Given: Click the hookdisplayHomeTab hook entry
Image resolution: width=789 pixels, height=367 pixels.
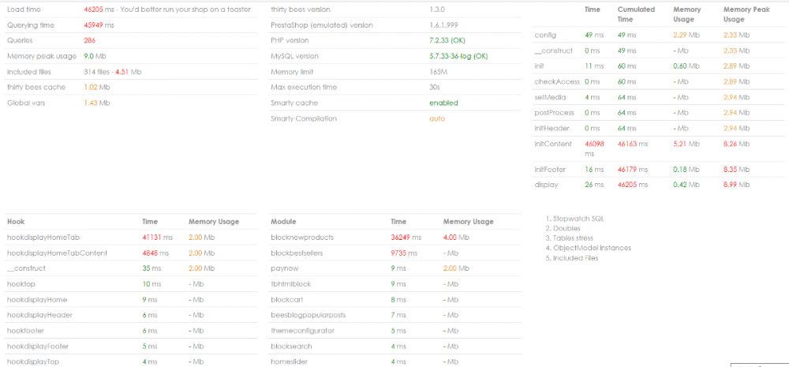Looking at the screenshot, I should click(x=43, y=237).
